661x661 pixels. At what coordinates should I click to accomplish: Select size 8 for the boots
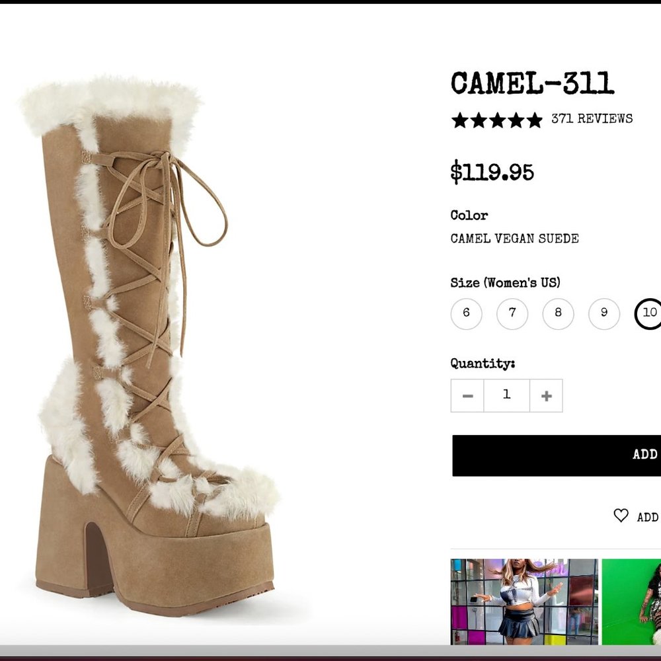pos(557,314)
